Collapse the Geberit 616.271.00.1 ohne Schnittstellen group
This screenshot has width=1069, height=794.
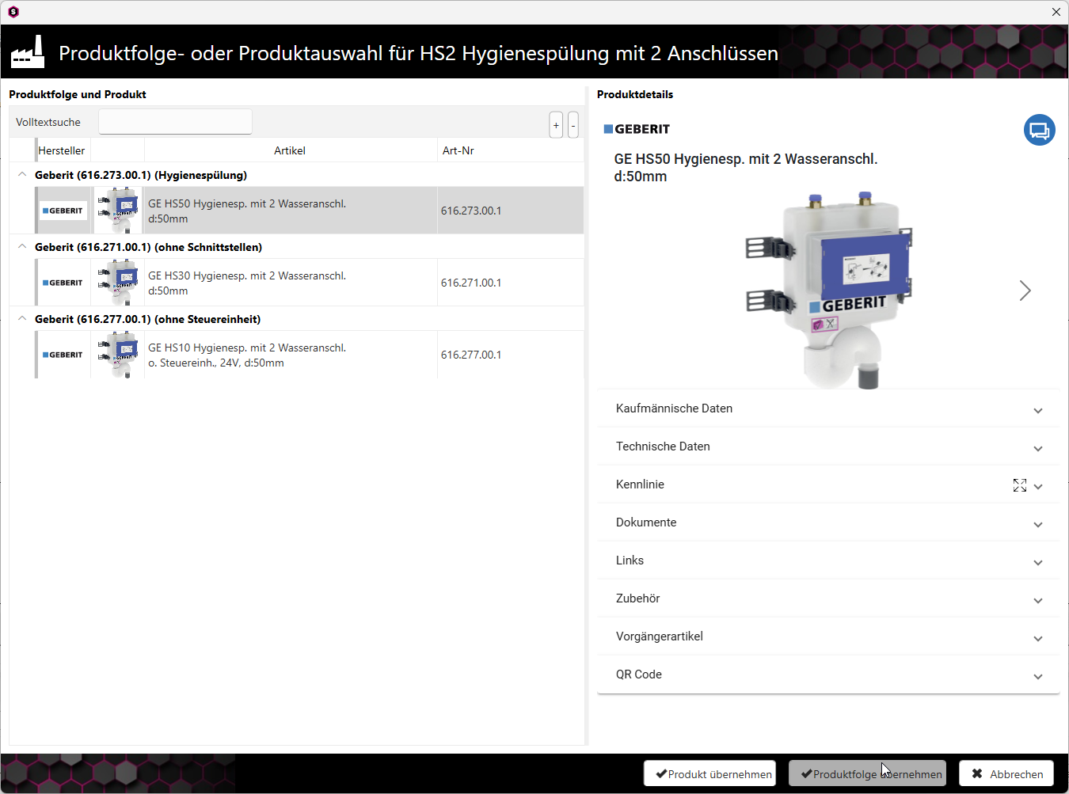(x=22, y=247)
